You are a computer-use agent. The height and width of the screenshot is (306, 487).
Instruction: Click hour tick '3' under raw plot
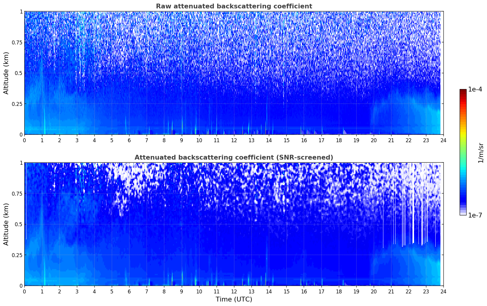click(77, 140)
